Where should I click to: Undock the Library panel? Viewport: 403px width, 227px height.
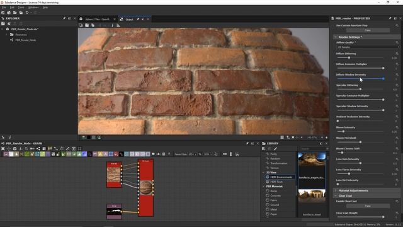coord(321,143)
